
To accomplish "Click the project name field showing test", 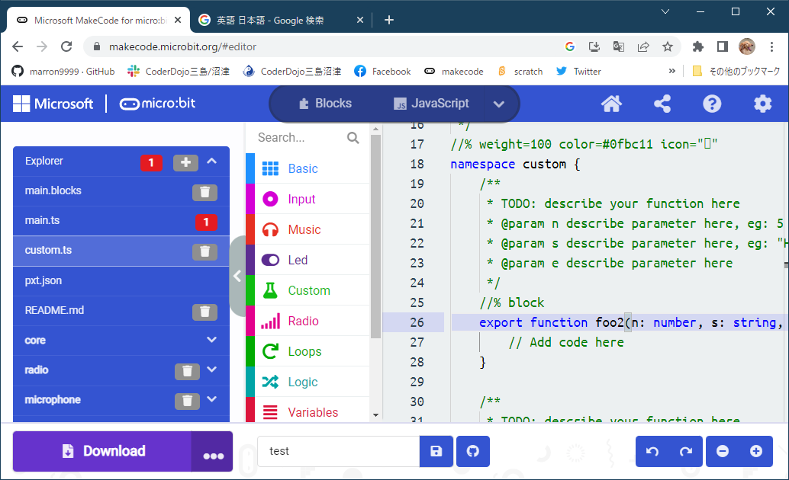I will tap(338, 451).
